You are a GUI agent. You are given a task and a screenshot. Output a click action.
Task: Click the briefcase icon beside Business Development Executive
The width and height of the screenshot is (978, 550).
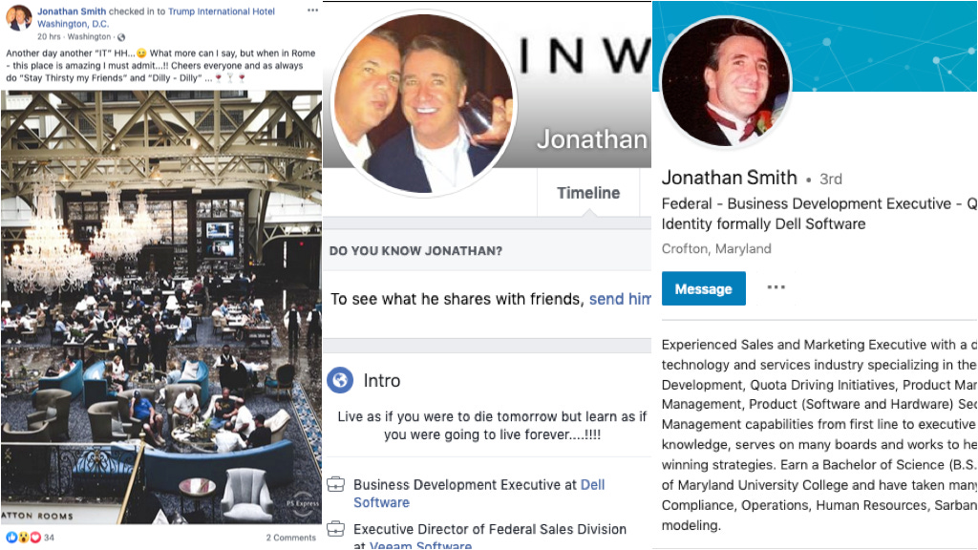(x=335, y=484)
